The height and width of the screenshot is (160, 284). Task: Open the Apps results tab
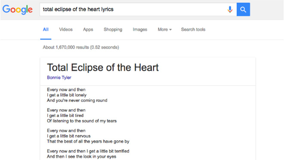[88, 29]
